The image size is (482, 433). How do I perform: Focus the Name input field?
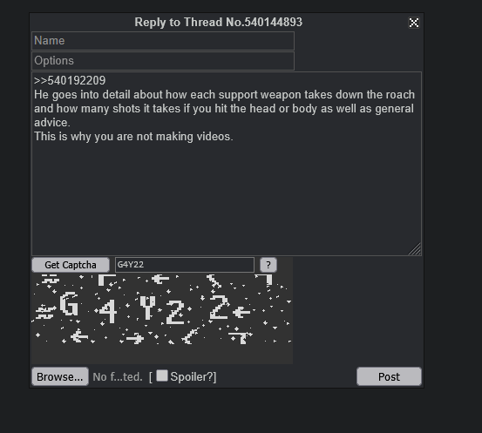point(163,41)
